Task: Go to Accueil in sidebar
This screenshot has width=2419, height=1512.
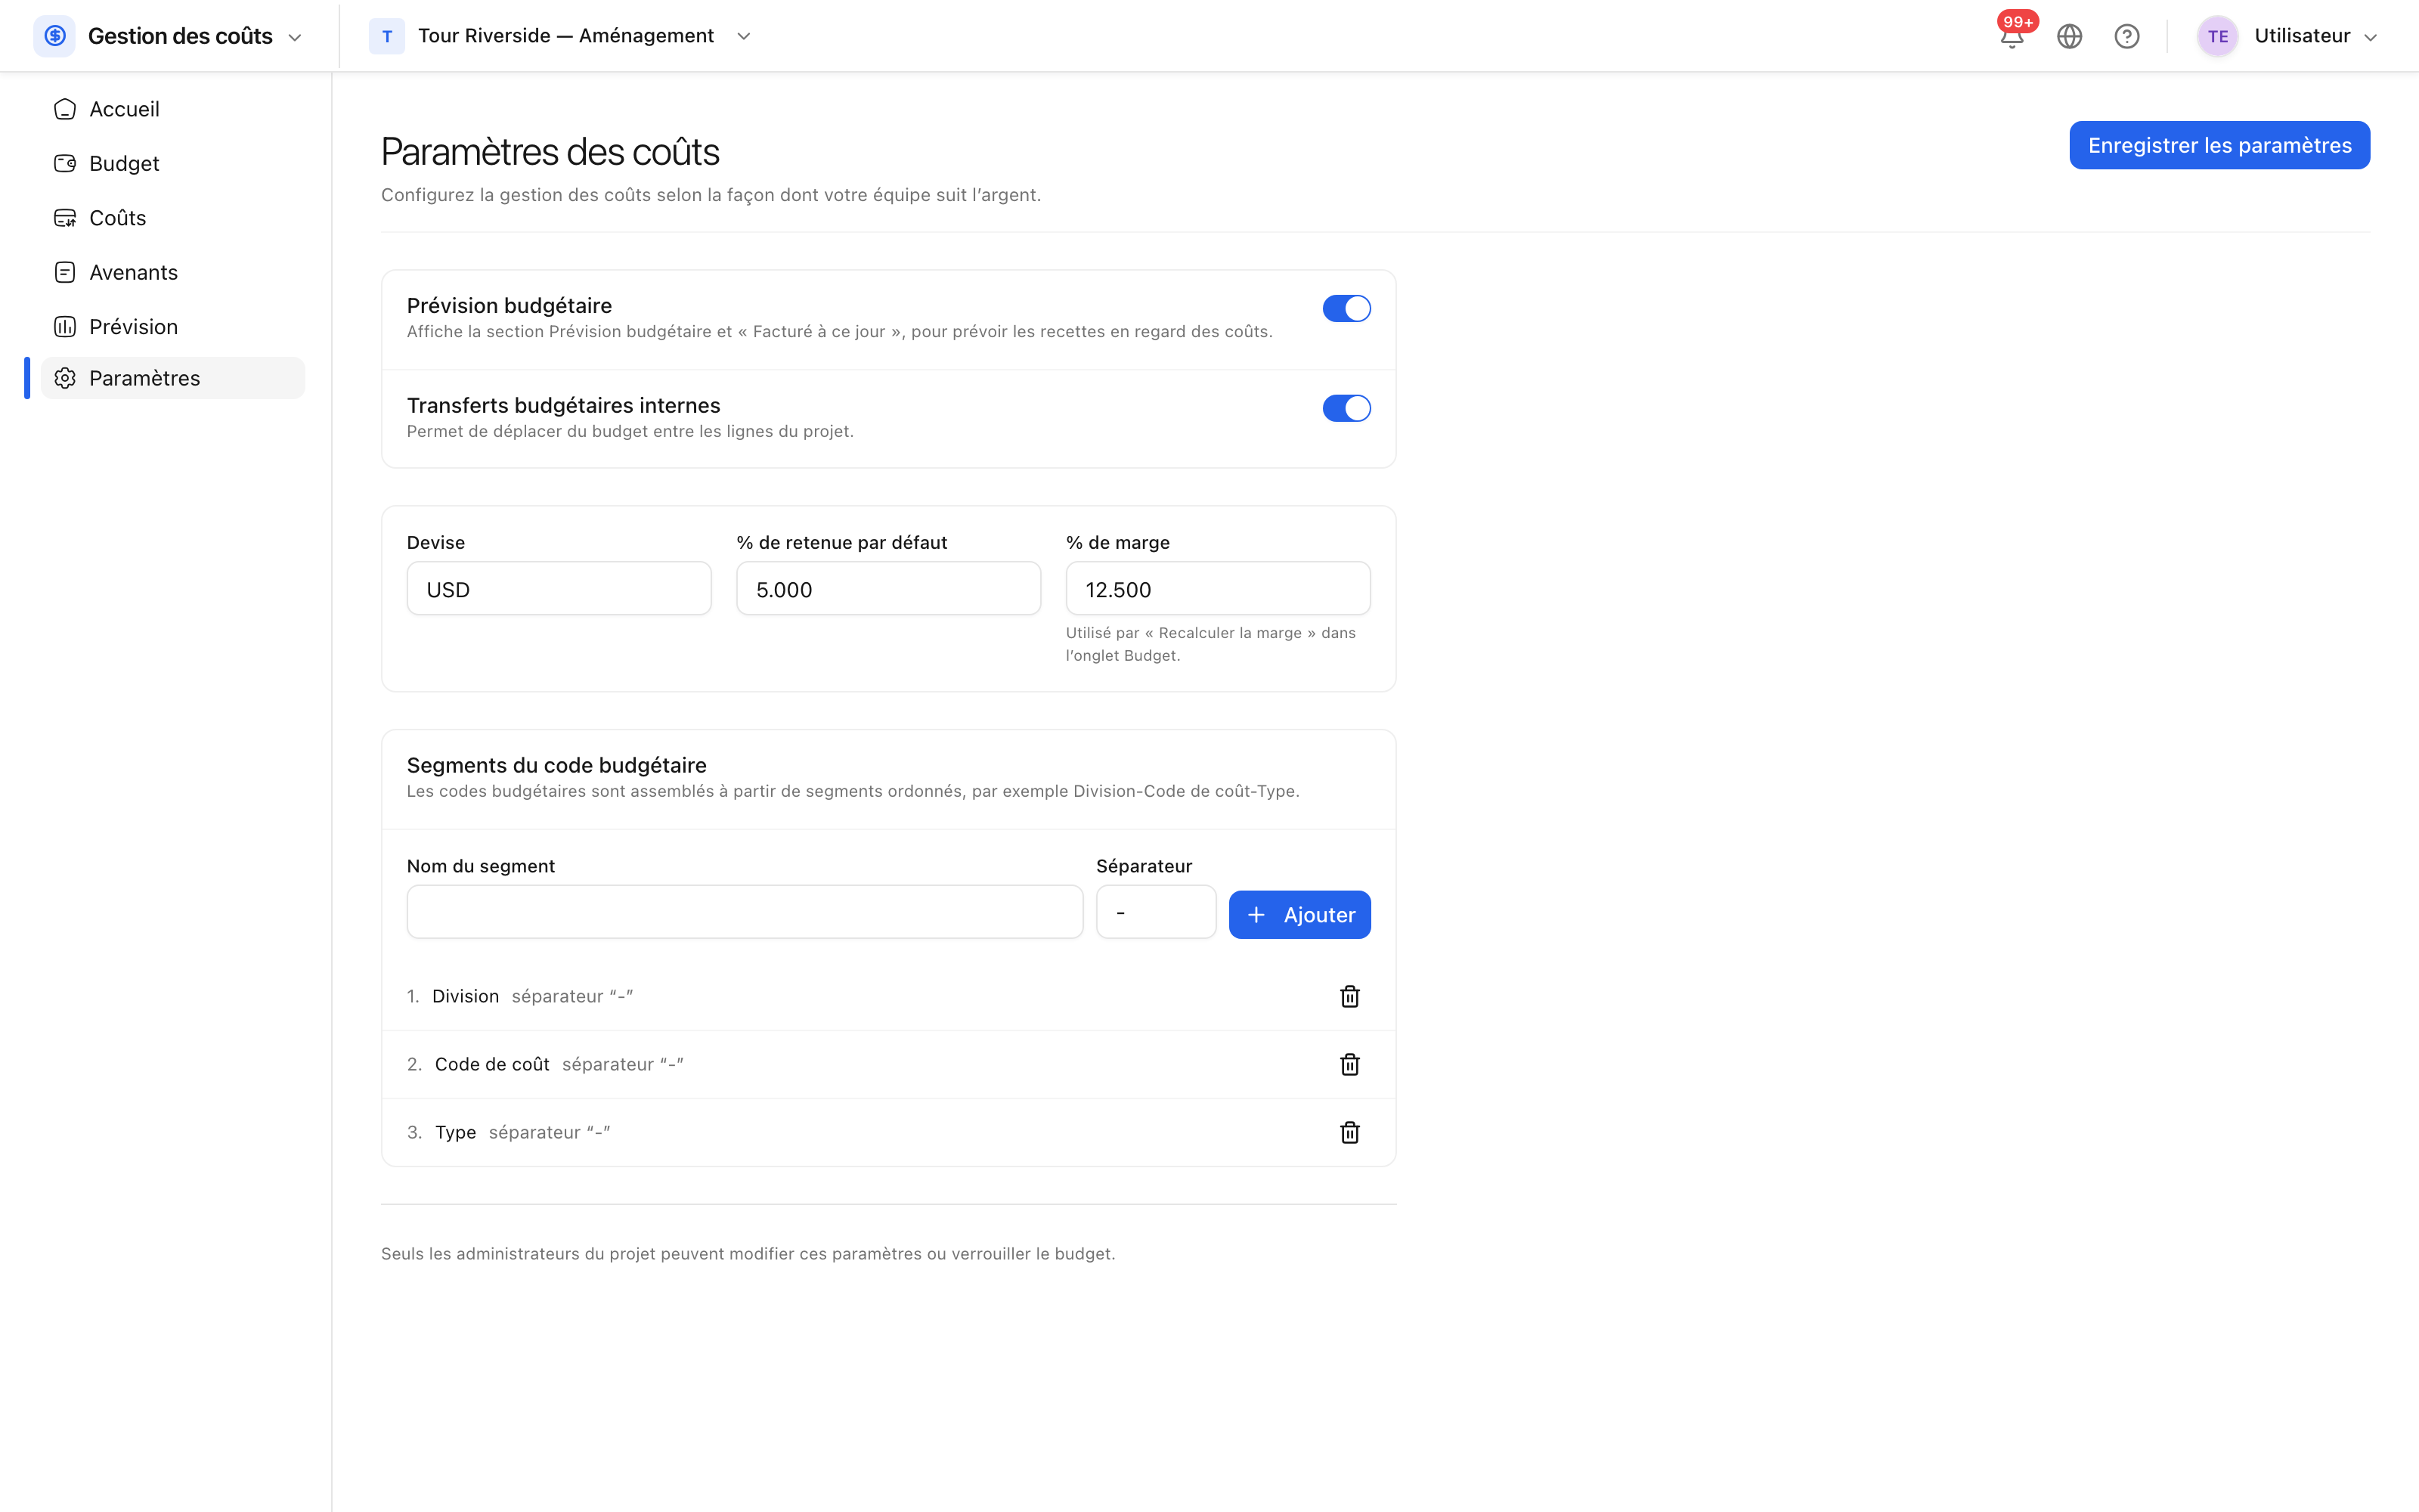Action: tap(172, 109)
